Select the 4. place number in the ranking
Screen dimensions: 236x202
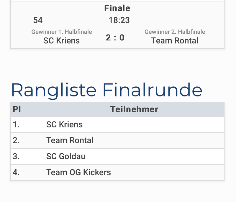pyautogui.click(x=16, y=172)
